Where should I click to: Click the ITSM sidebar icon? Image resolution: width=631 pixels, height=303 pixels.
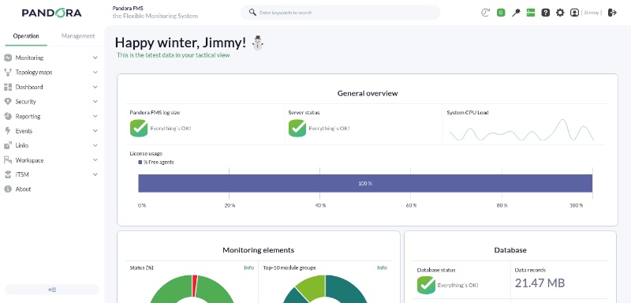[8, 174]
